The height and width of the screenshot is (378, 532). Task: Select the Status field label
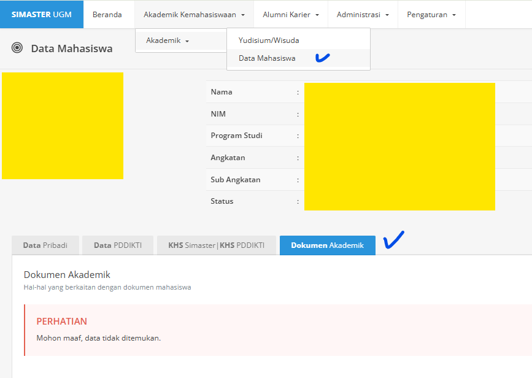[x=222, y=201]
